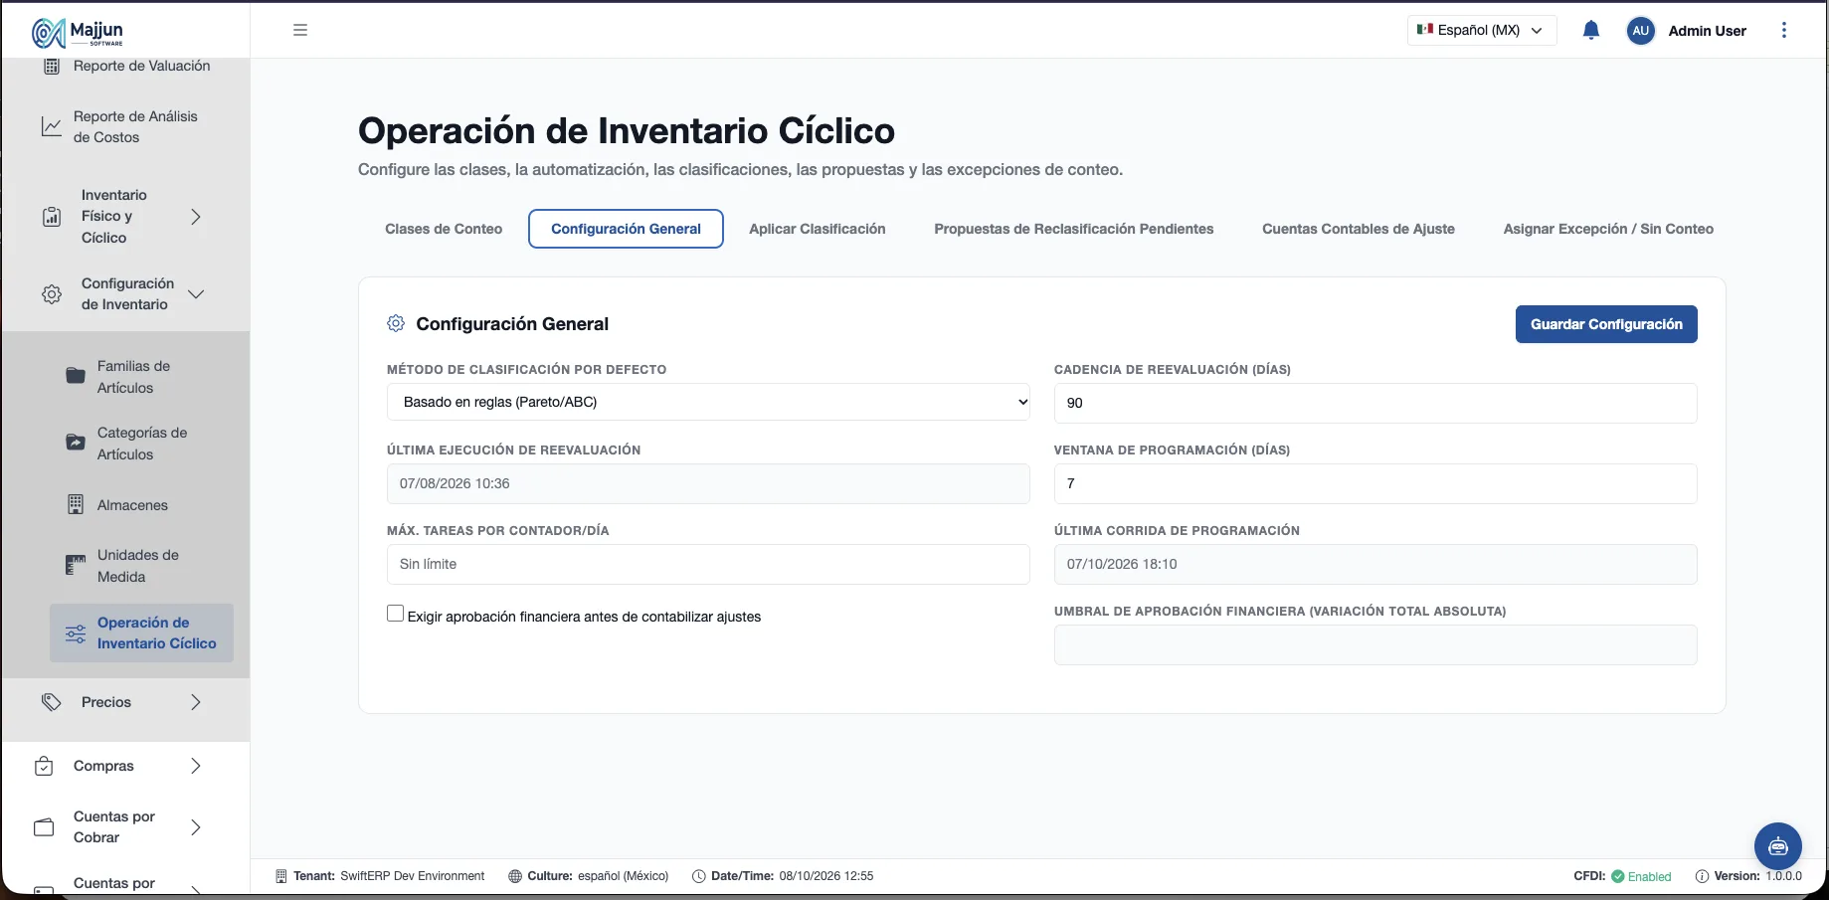The height and width of the screenshot is (900, 1829).
Task: Click Guardar Configuración button
Action: click(1606, 324)
